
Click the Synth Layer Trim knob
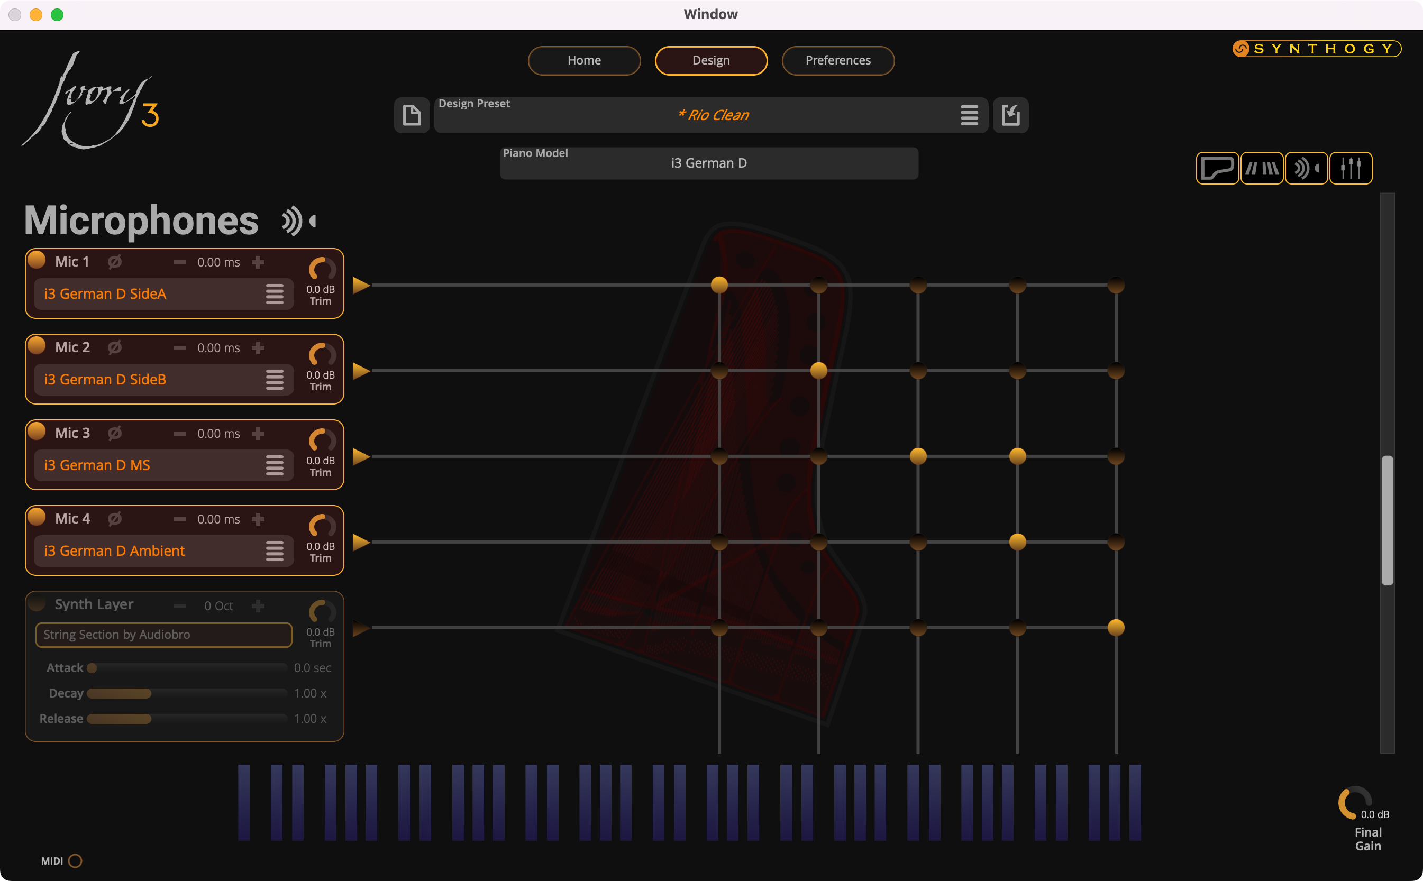pyautogui.click(x=321, y=612)
